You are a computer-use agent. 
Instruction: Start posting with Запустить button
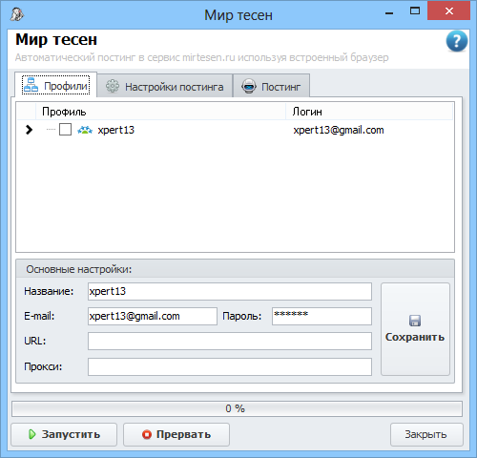(64, 434)
